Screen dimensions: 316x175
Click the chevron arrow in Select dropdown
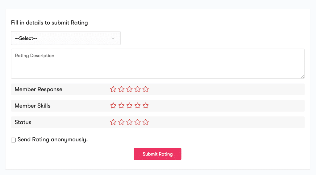tap(113, 38)
